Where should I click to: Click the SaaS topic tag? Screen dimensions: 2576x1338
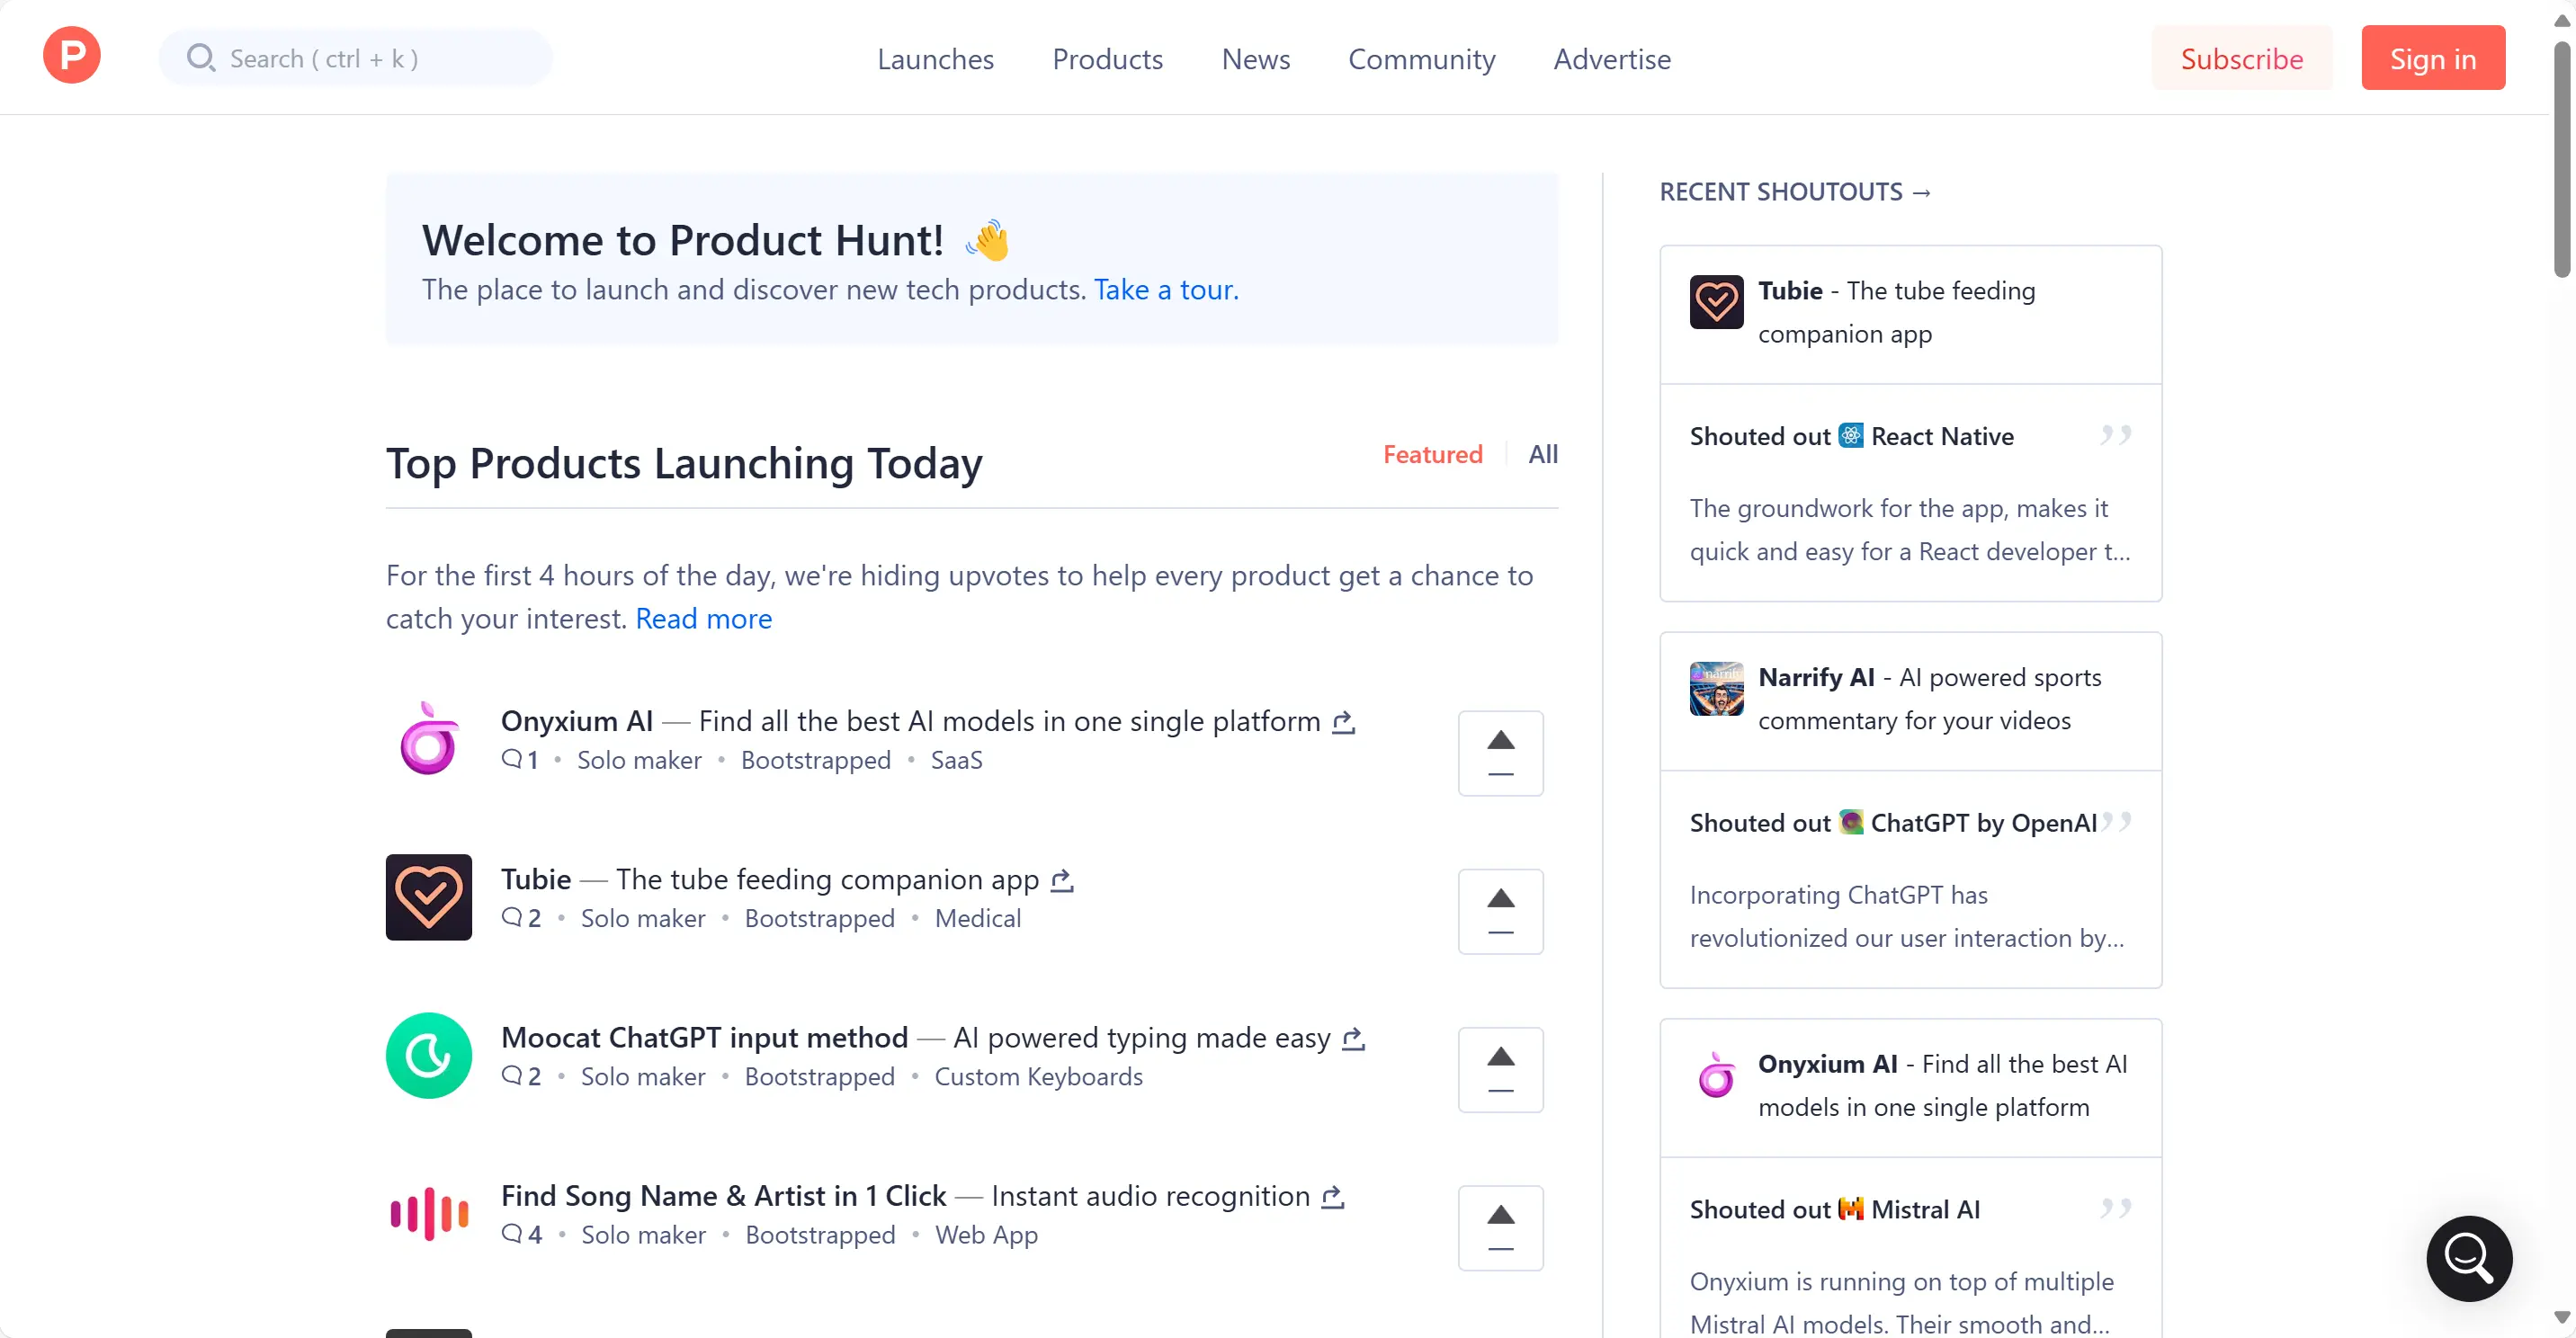coord(956,760)
